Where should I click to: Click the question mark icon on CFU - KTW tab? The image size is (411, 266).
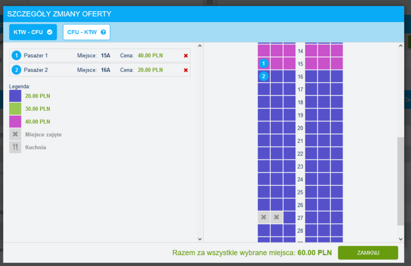(103, 32)
